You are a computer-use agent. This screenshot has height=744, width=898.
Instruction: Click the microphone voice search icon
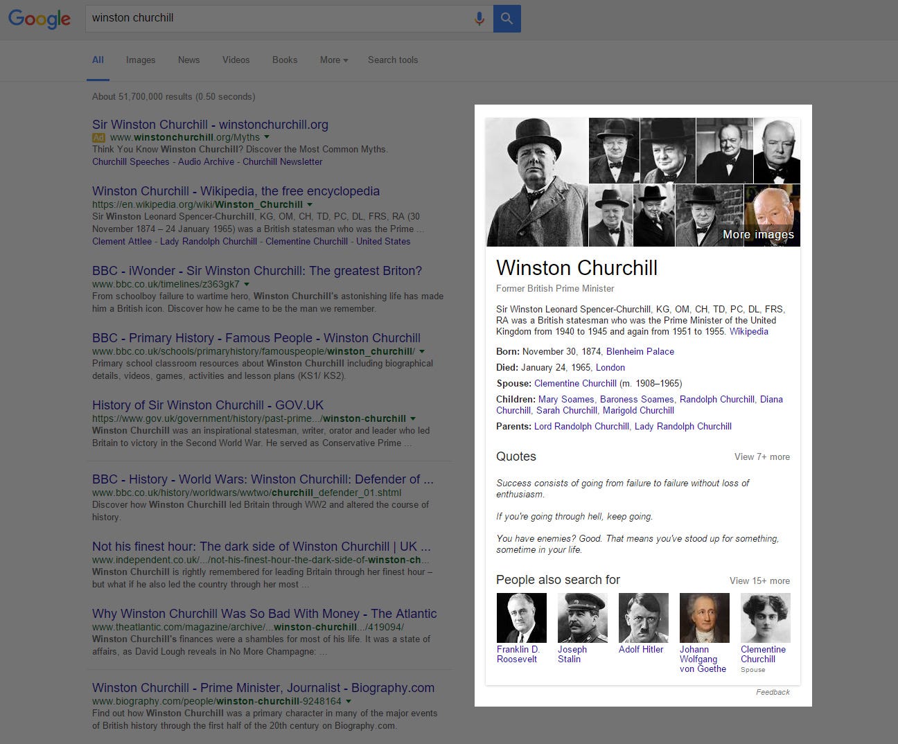pyautogui.click(x=479, y=19)
